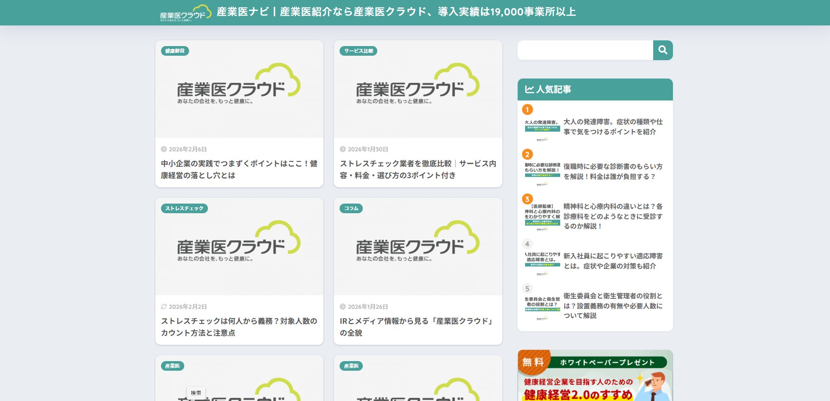Viewport: 830px width, 401px height.
Task: Select the コラム category tag
Action: coord(351,208)
